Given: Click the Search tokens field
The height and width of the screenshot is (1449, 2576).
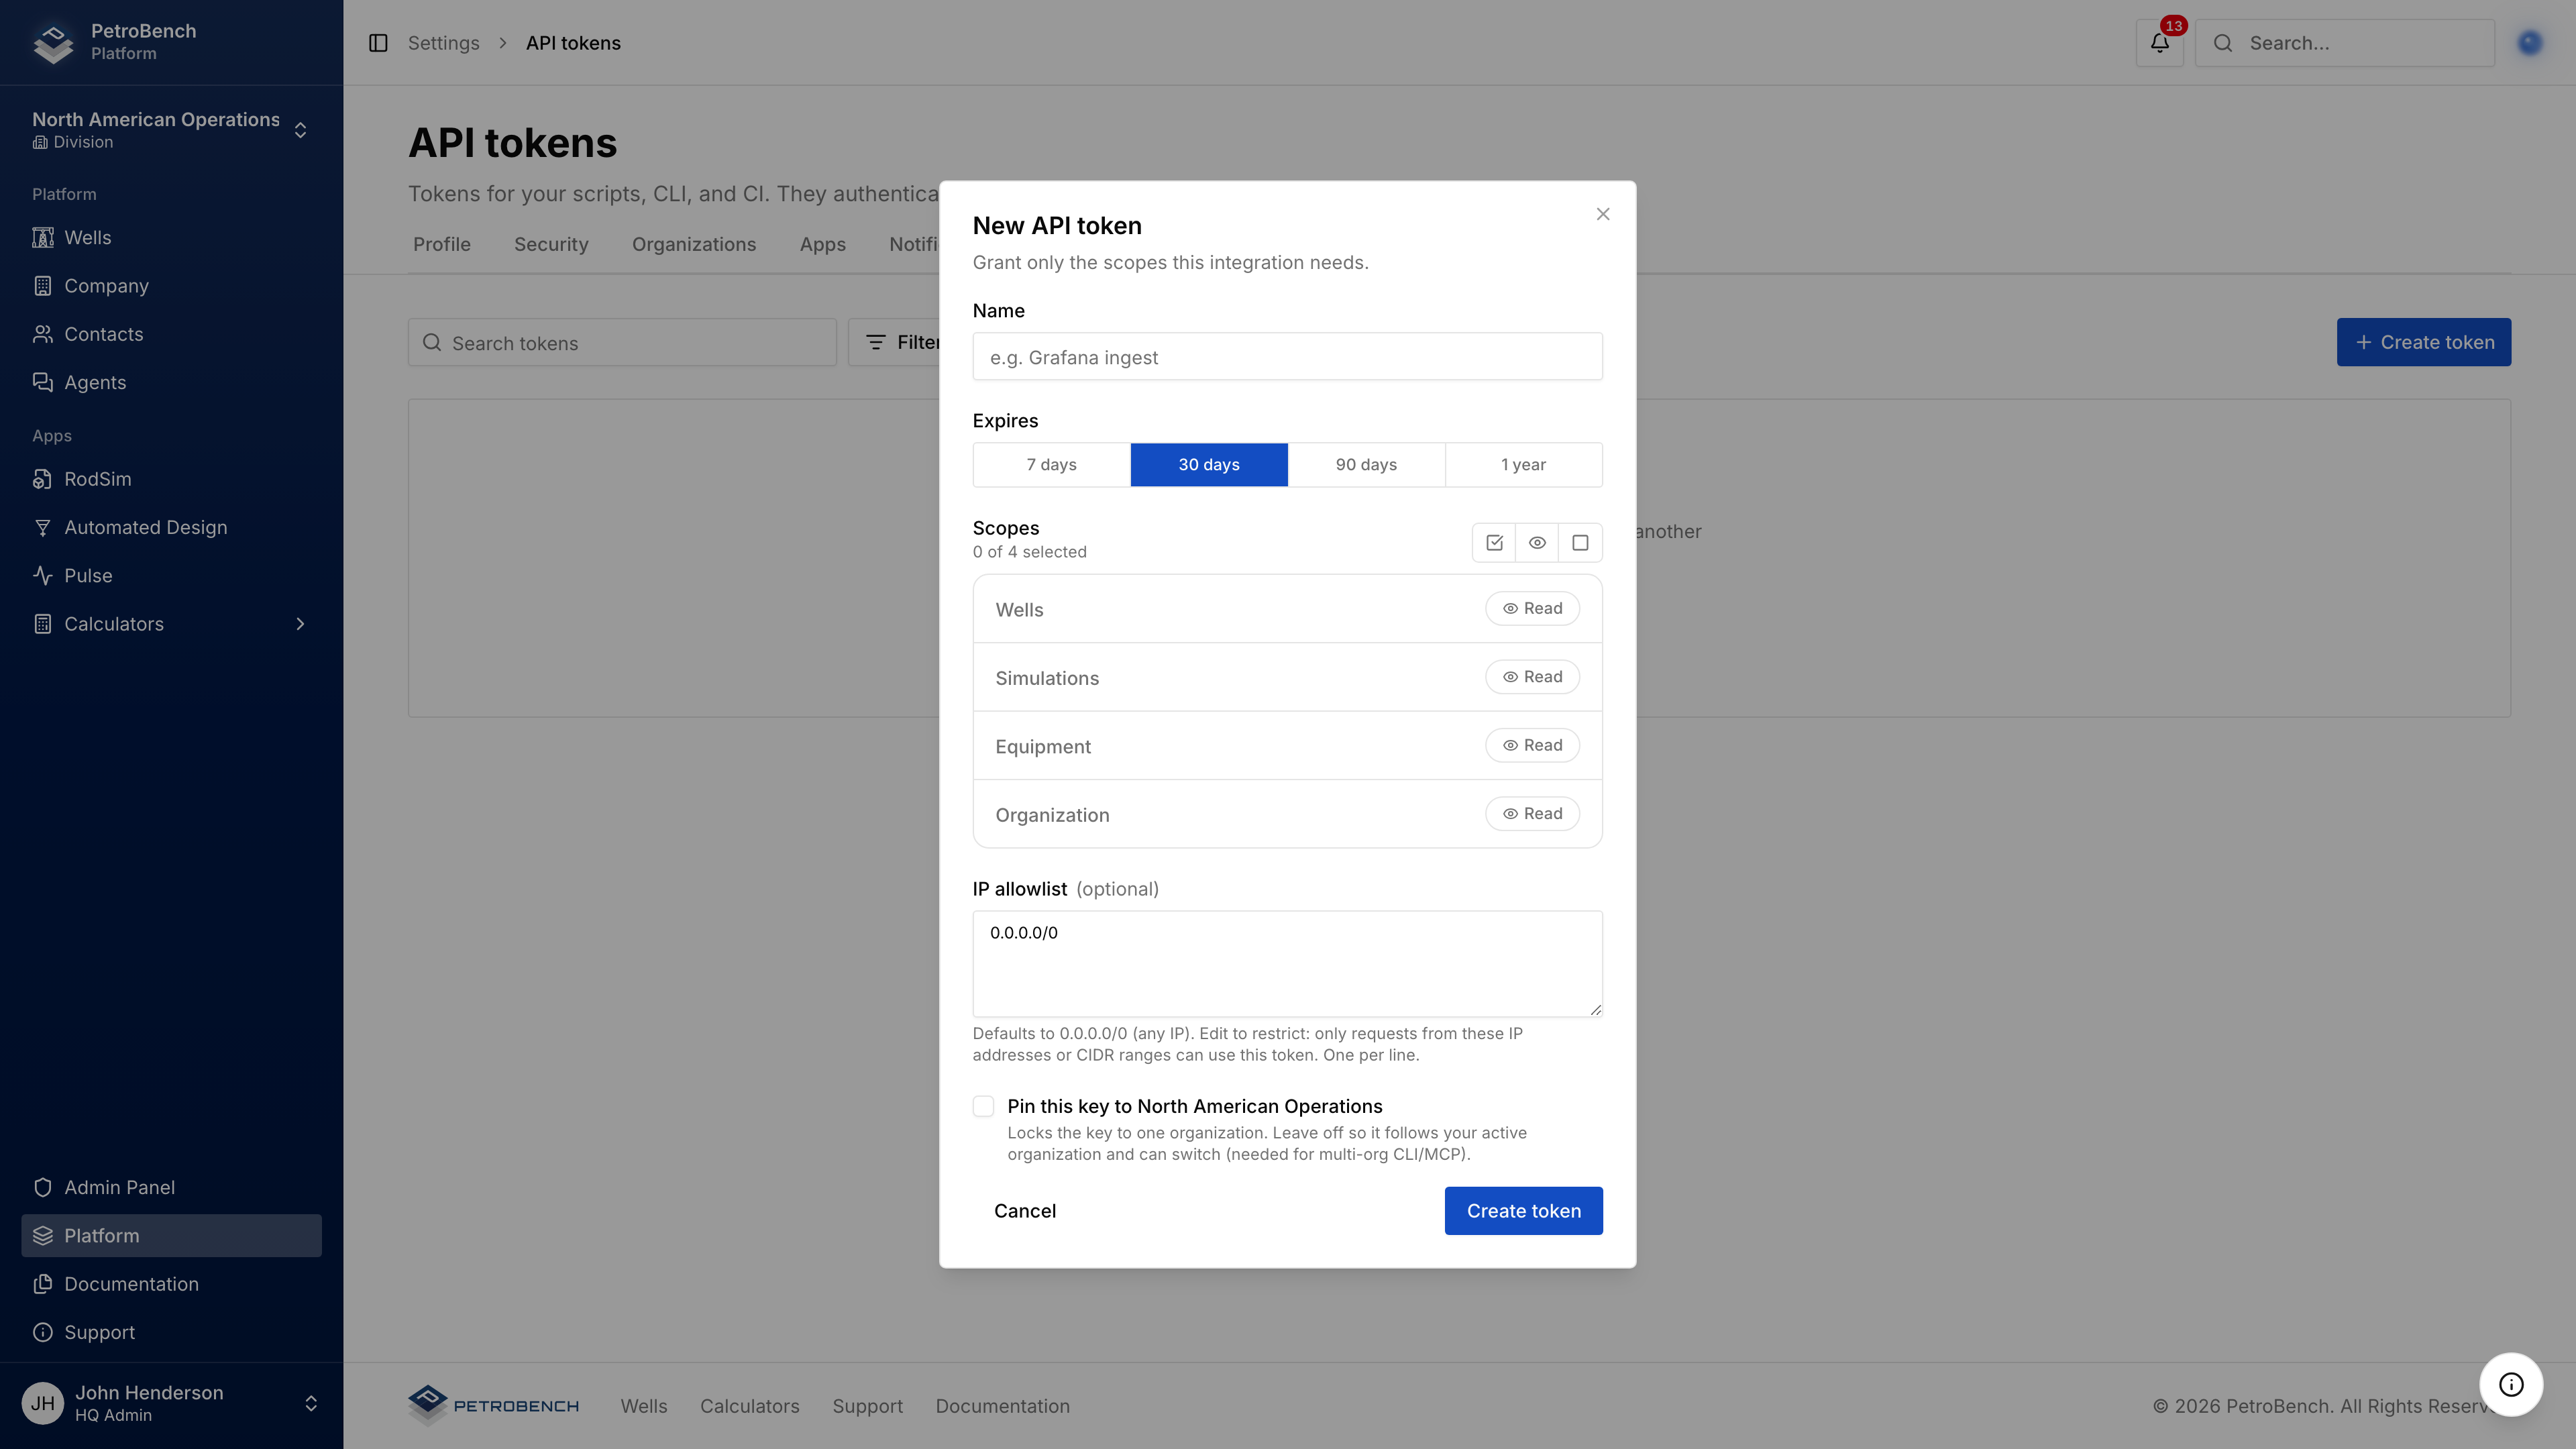Looking at the screenshot, I should pyautogui.click(x=622, y=343).
